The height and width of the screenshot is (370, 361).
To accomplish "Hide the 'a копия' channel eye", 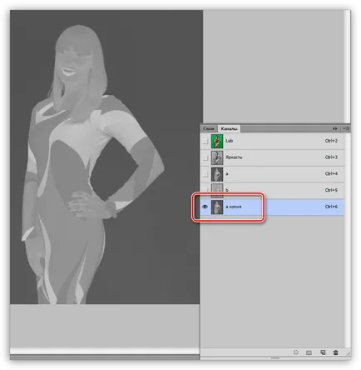I will (x=205, y=207).
